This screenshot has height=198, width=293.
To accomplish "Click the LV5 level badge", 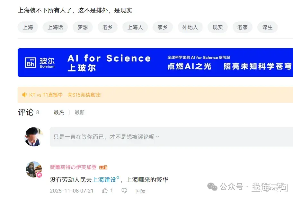I will point(103,167).
